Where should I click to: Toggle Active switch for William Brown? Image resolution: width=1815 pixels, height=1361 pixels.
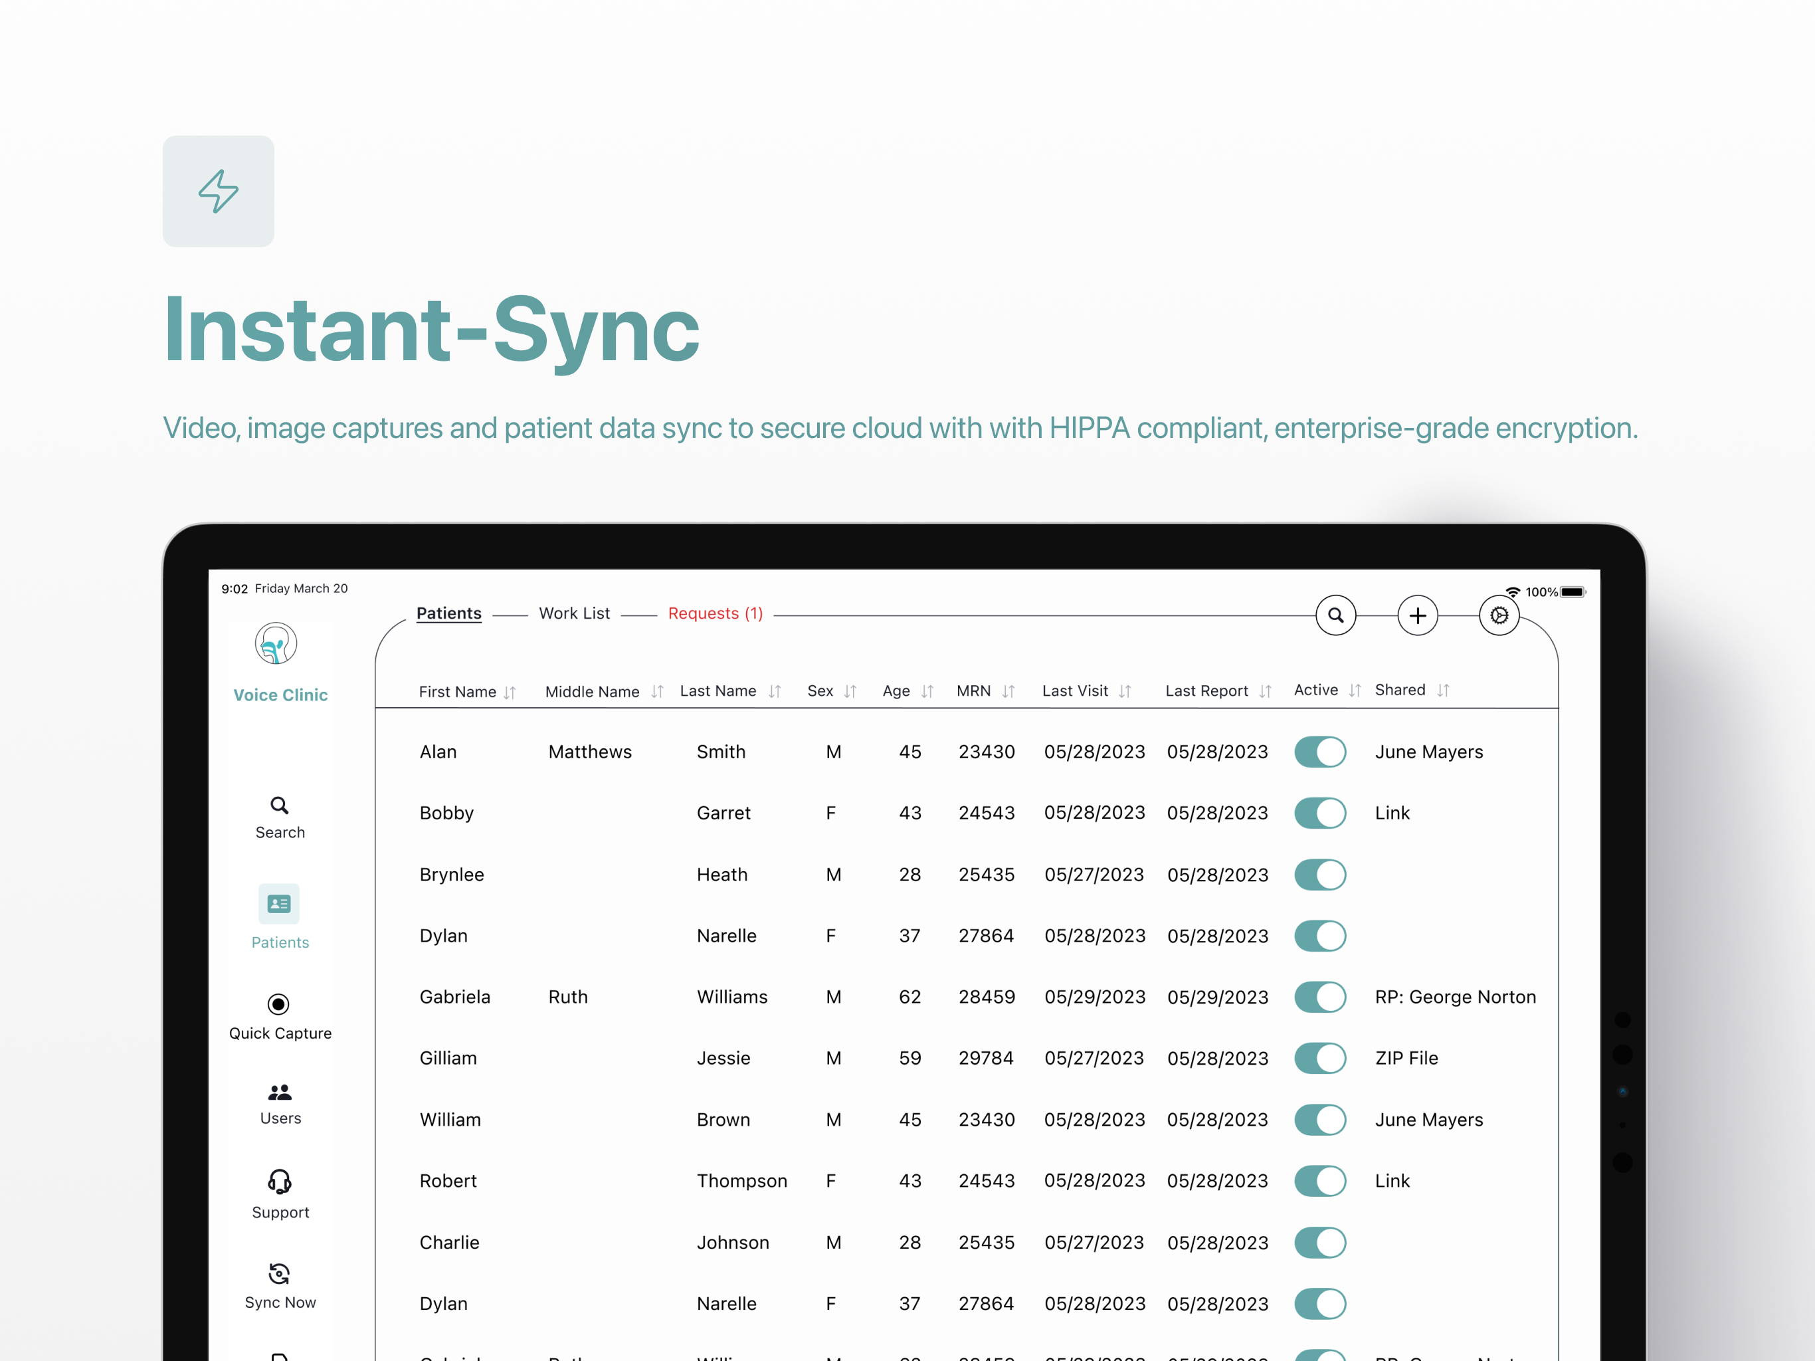pos(1319,1120)
